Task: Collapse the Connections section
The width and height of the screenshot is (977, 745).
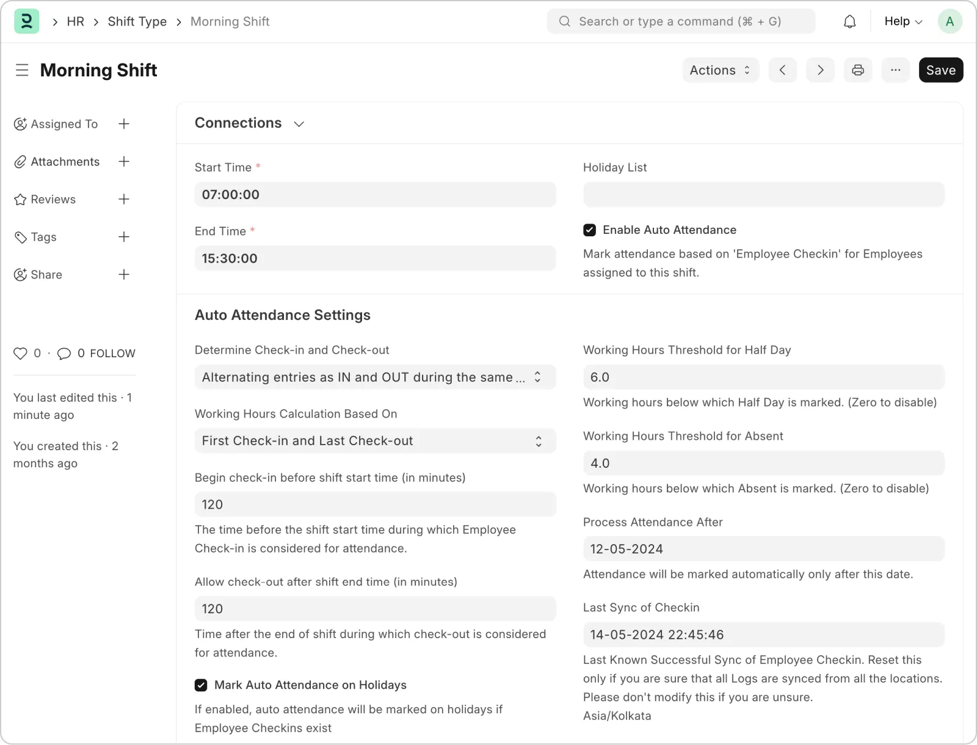Action: coord(299,123)
